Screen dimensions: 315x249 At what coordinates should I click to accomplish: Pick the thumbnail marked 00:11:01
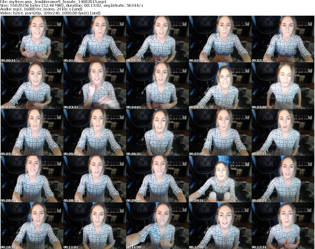tap(95, 226)
